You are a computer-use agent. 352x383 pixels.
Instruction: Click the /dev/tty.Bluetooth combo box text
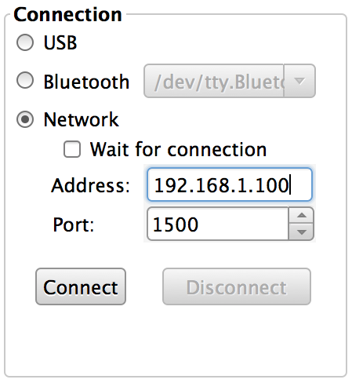pos(214,81)
